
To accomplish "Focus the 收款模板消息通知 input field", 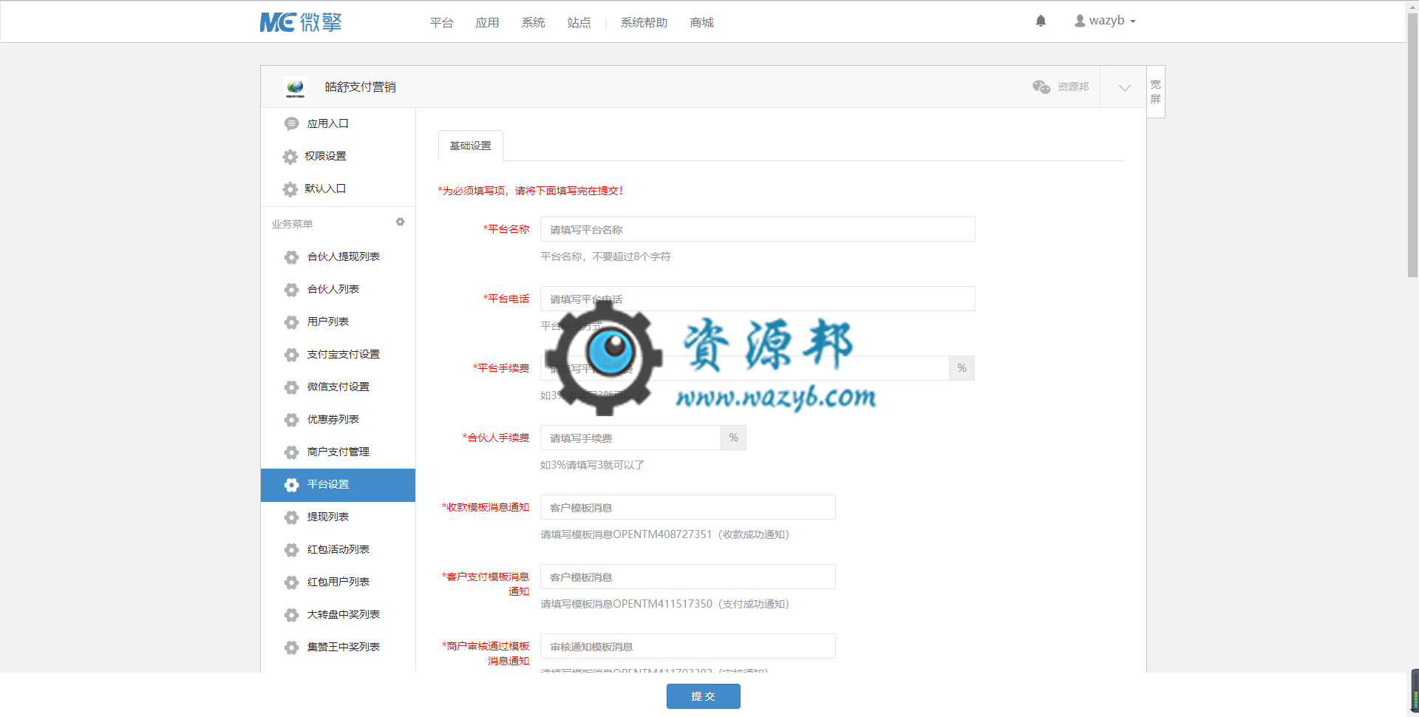I will click(687, 507).
